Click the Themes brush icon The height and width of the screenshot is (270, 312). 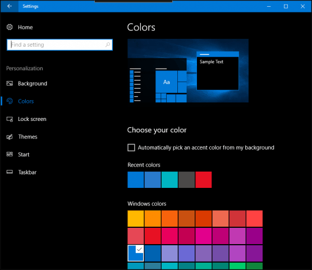tap(10, 137)
